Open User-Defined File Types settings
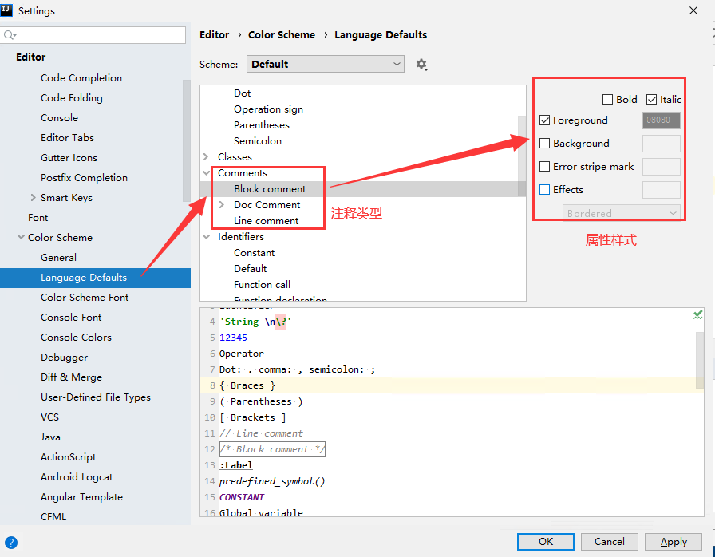Screen dimensions: 715x557 (95, 397)
